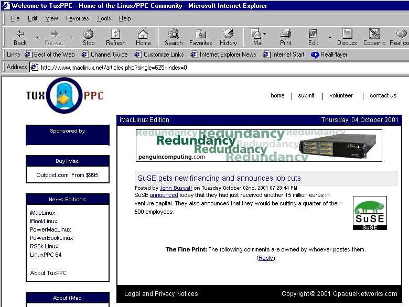The height and width of the screenshot is (307, 409).
Task: Click the Real.com toolbar icon
Action: [x=400, y=38]
